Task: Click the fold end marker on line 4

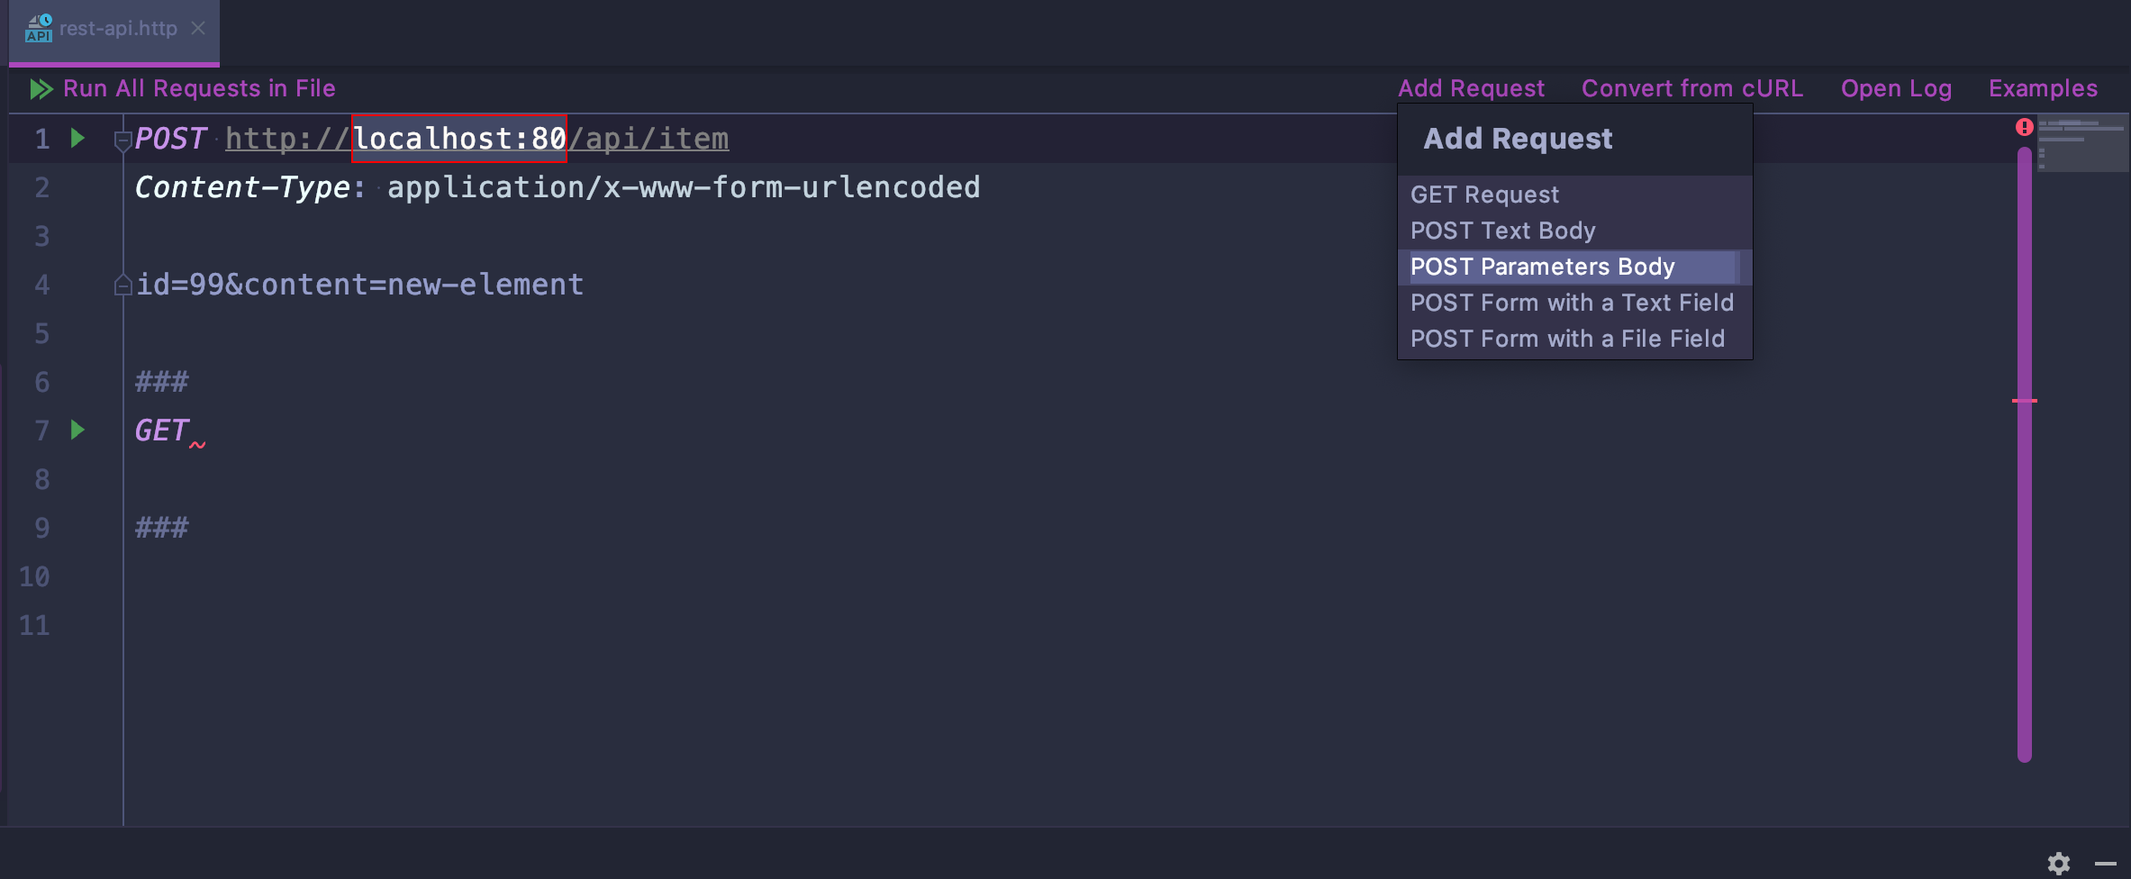Action: click(x=122, y=285)
